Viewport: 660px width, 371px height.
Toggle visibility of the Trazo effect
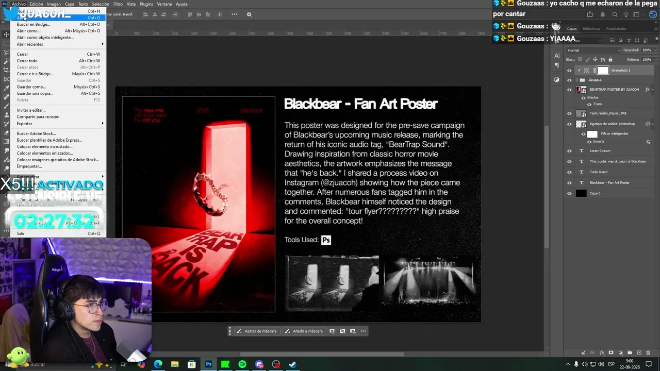click(x=589, y=104)
